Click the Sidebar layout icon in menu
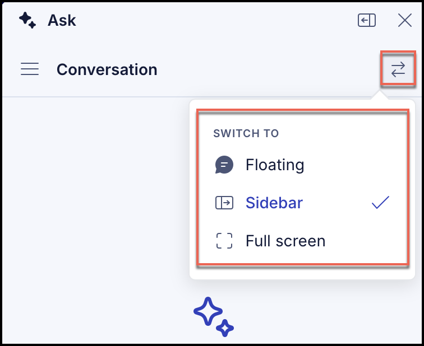Viewport: 424px width, 346px height. [224, 203]
